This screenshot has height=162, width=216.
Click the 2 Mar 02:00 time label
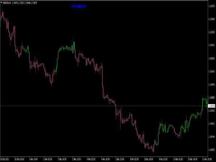(48, 159)
